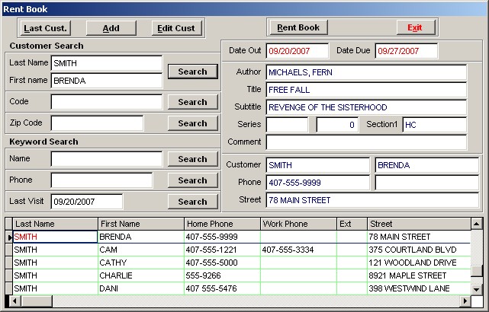Click the Ext column header

(352, 224)
